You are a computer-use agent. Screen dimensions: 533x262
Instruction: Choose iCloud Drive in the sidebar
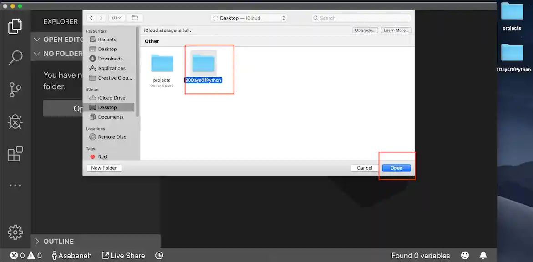110,97
